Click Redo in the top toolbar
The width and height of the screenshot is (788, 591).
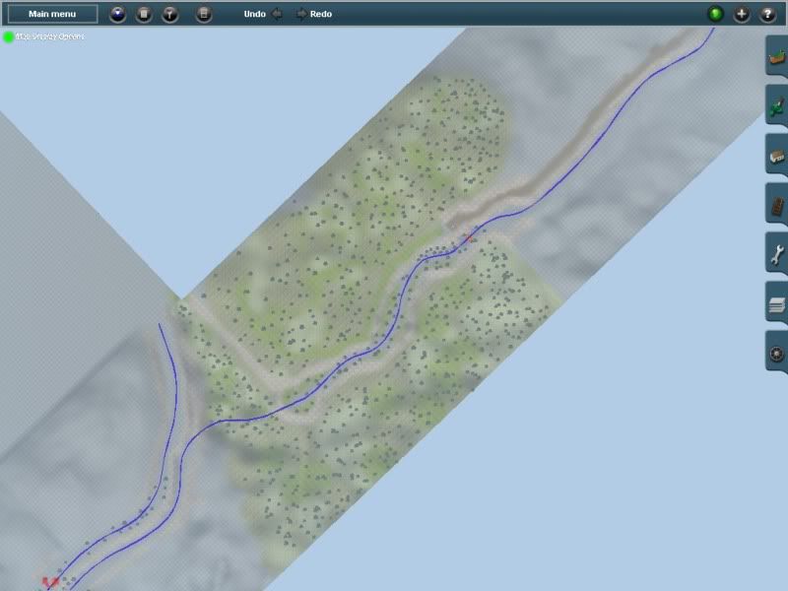click(319, 14)
